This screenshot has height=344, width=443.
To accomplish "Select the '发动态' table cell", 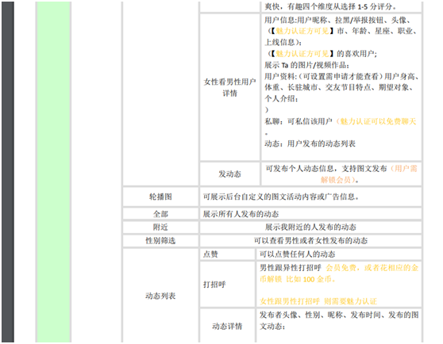I will click(229, 174).
